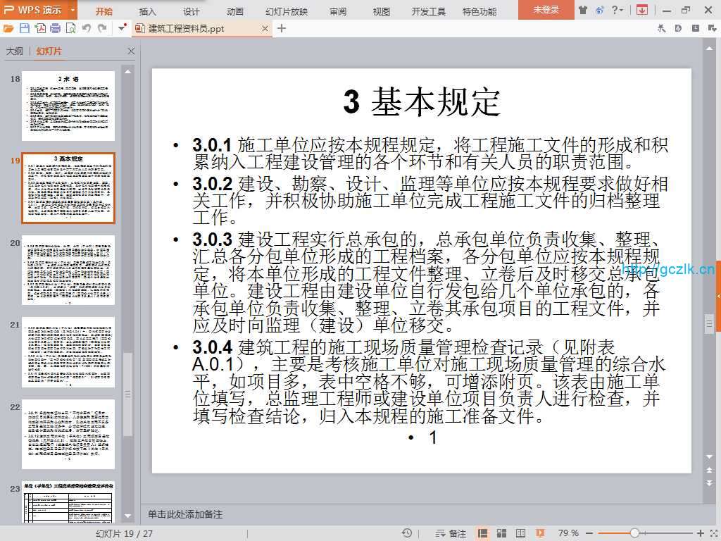
Task: Export to PDF using the PDF icon
Action: coord(39,29)
